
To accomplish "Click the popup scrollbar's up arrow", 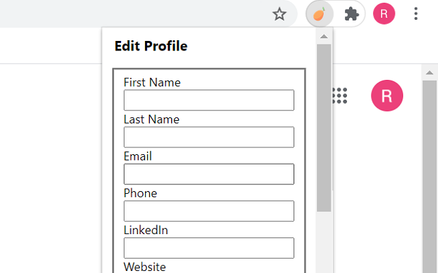I will pyautogui.click(x=324, y=36).
